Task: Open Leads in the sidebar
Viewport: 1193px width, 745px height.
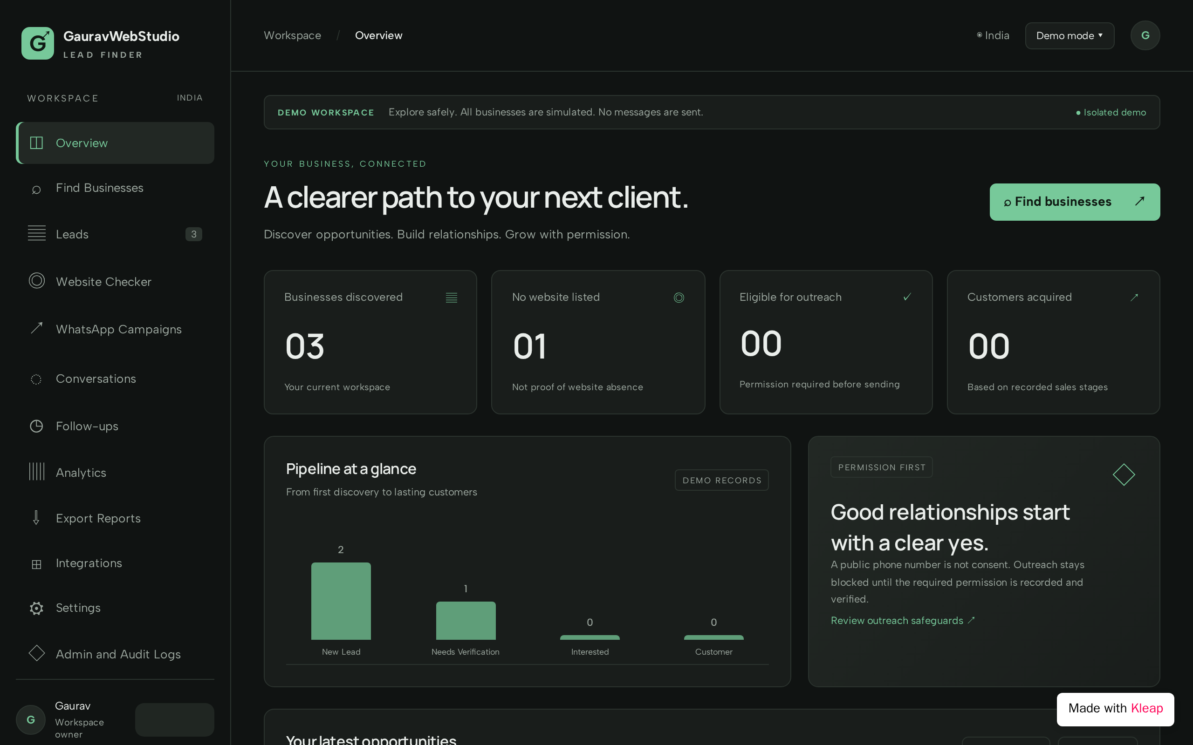Action: click(x=116, y=234)
